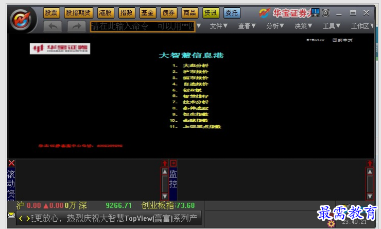Click left panel scrollbar up arrow
Viewport: 381px width, 229px height.
pos(165,172)
